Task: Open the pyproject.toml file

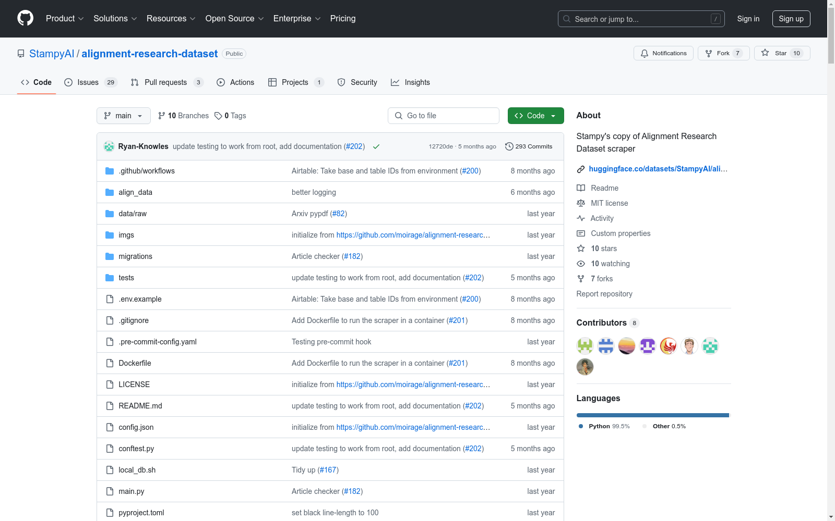Action: [x=141, y=513]
